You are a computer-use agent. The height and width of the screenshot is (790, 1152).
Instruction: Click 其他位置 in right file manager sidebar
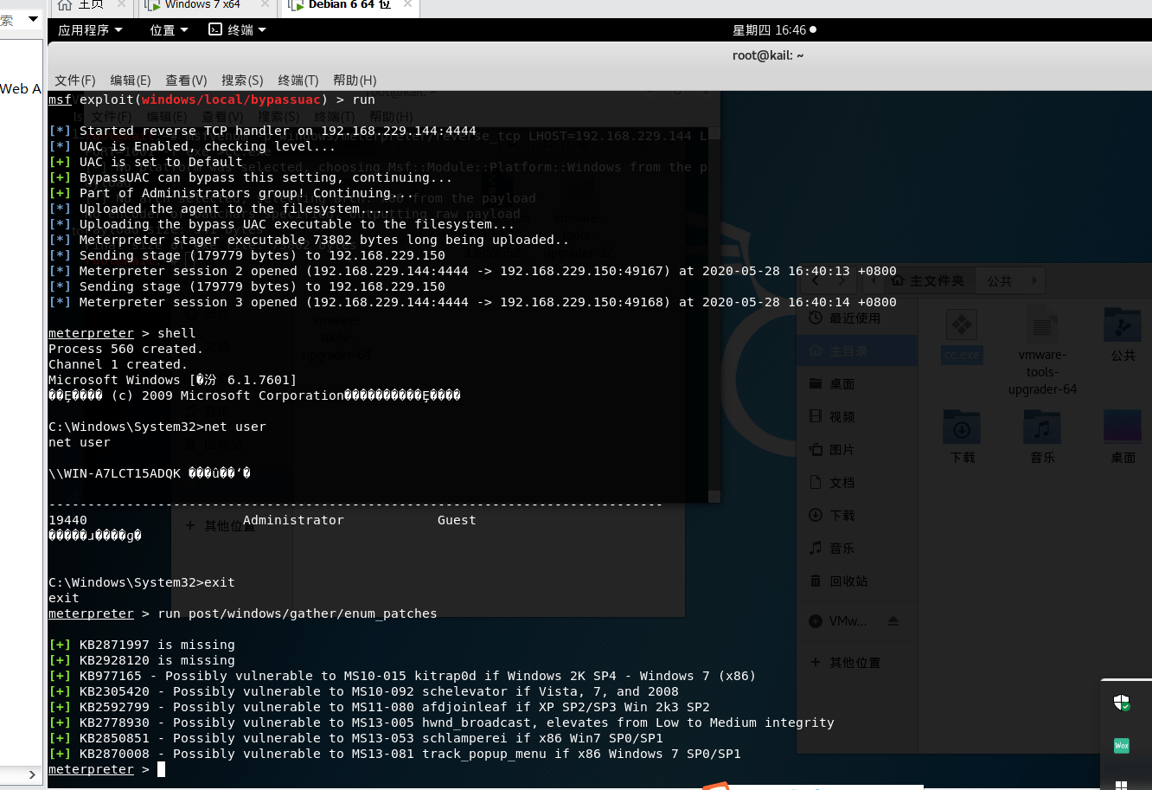point(855,663)
